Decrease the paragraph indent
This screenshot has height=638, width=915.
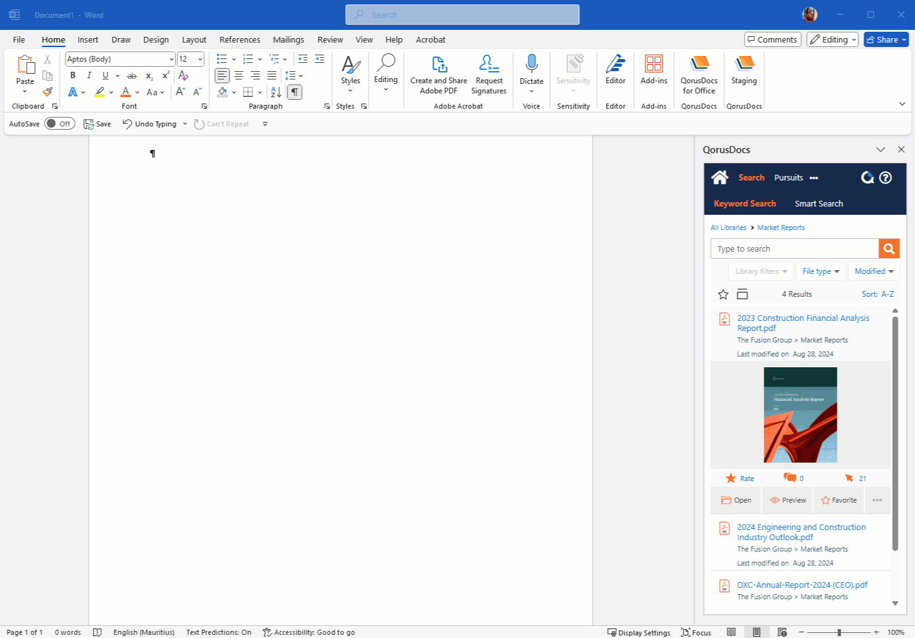pos(303,59)
